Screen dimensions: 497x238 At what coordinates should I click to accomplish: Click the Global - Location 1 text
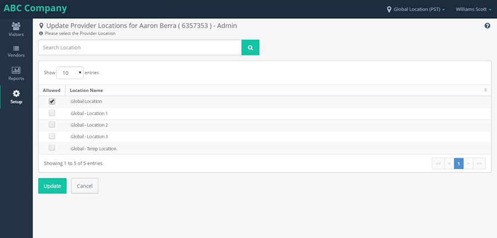coord(89,113)
